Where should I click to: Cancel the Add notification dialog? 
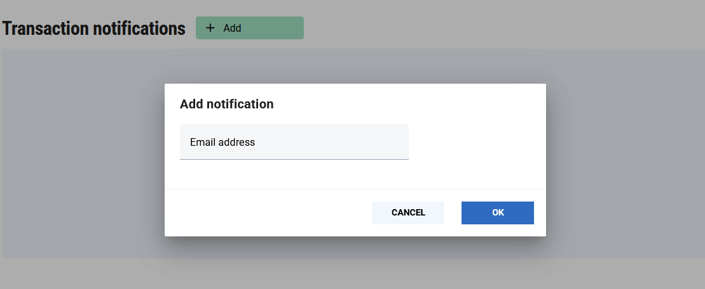click(x=408, y=213)
